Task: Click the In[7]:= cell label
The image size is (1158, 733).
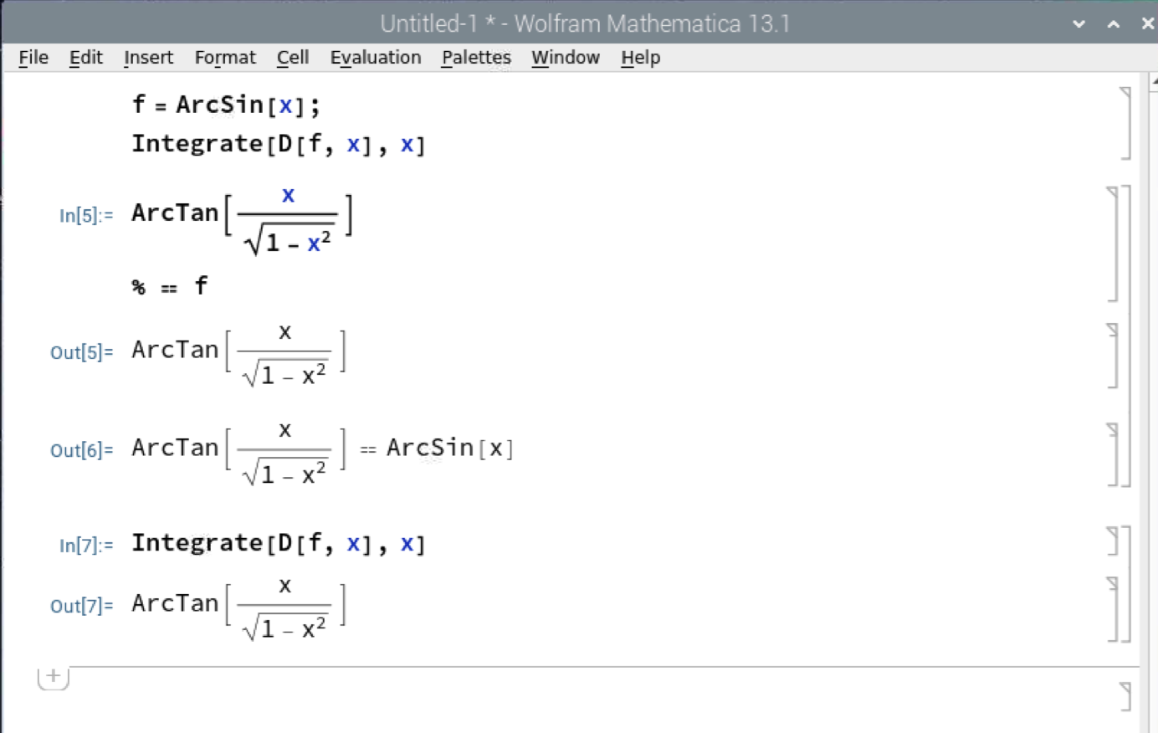Action: point(85,546)
